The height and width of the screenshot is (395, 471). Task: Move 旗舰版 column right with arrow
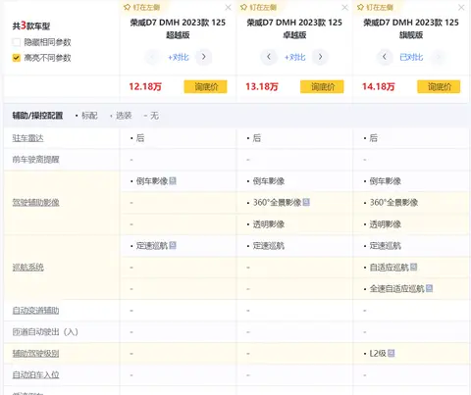pyautogui.click(x=438, y=57)
